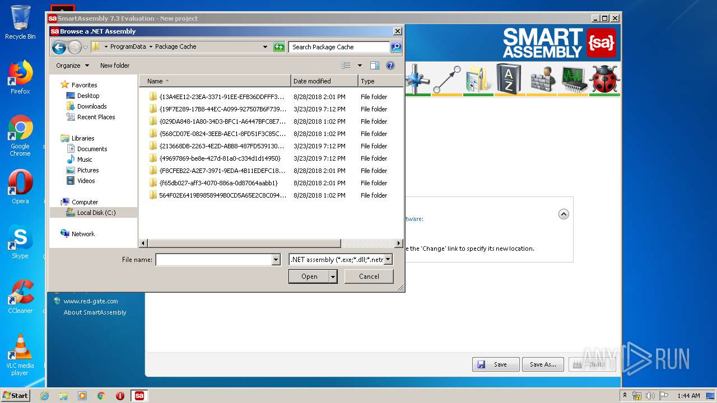The image size is (717, 403).
Task: Select the Skype desktop icon
Action: [20, 242]
